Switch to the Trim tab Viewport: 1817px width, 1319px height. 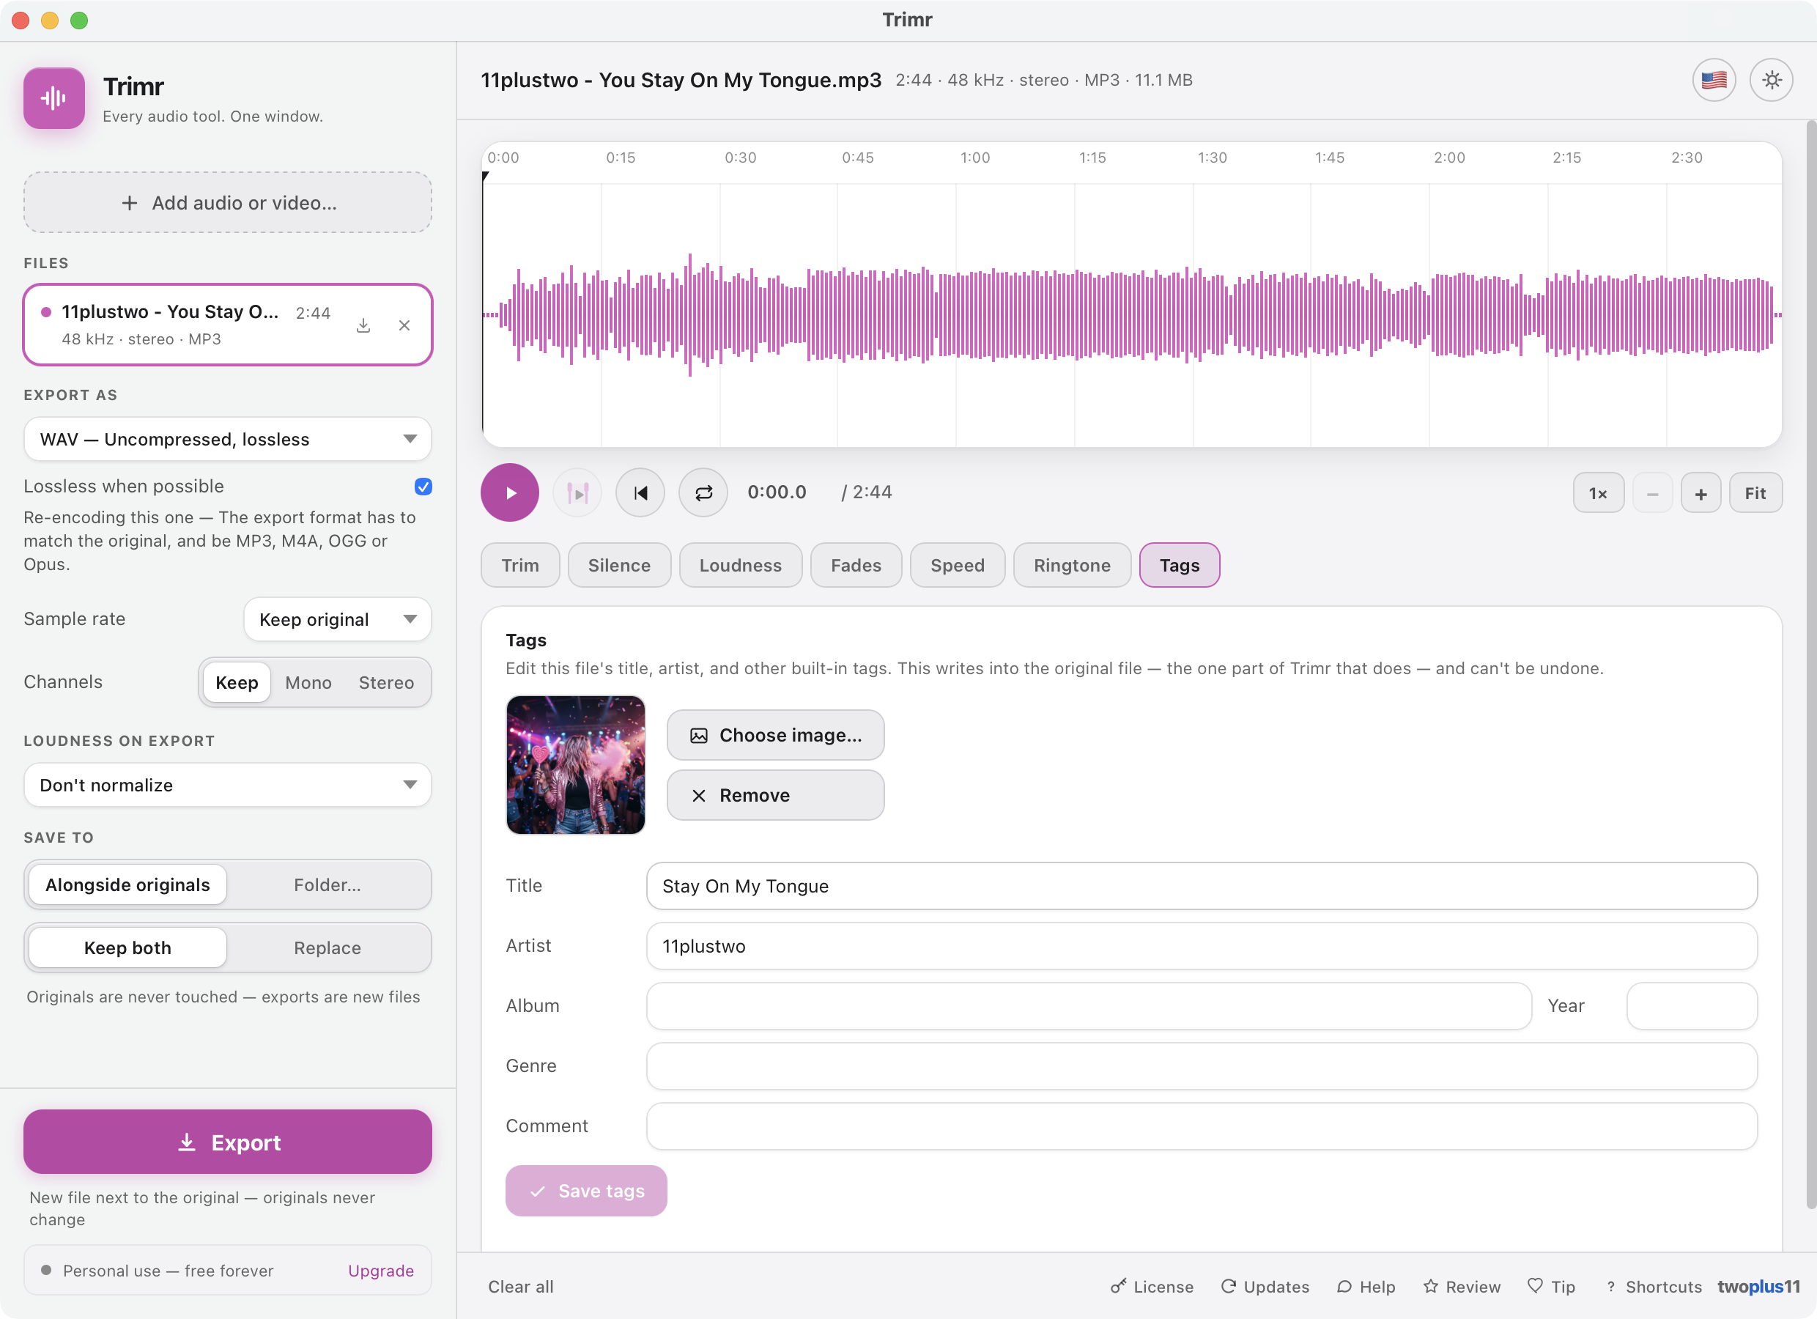click(520, 566)
